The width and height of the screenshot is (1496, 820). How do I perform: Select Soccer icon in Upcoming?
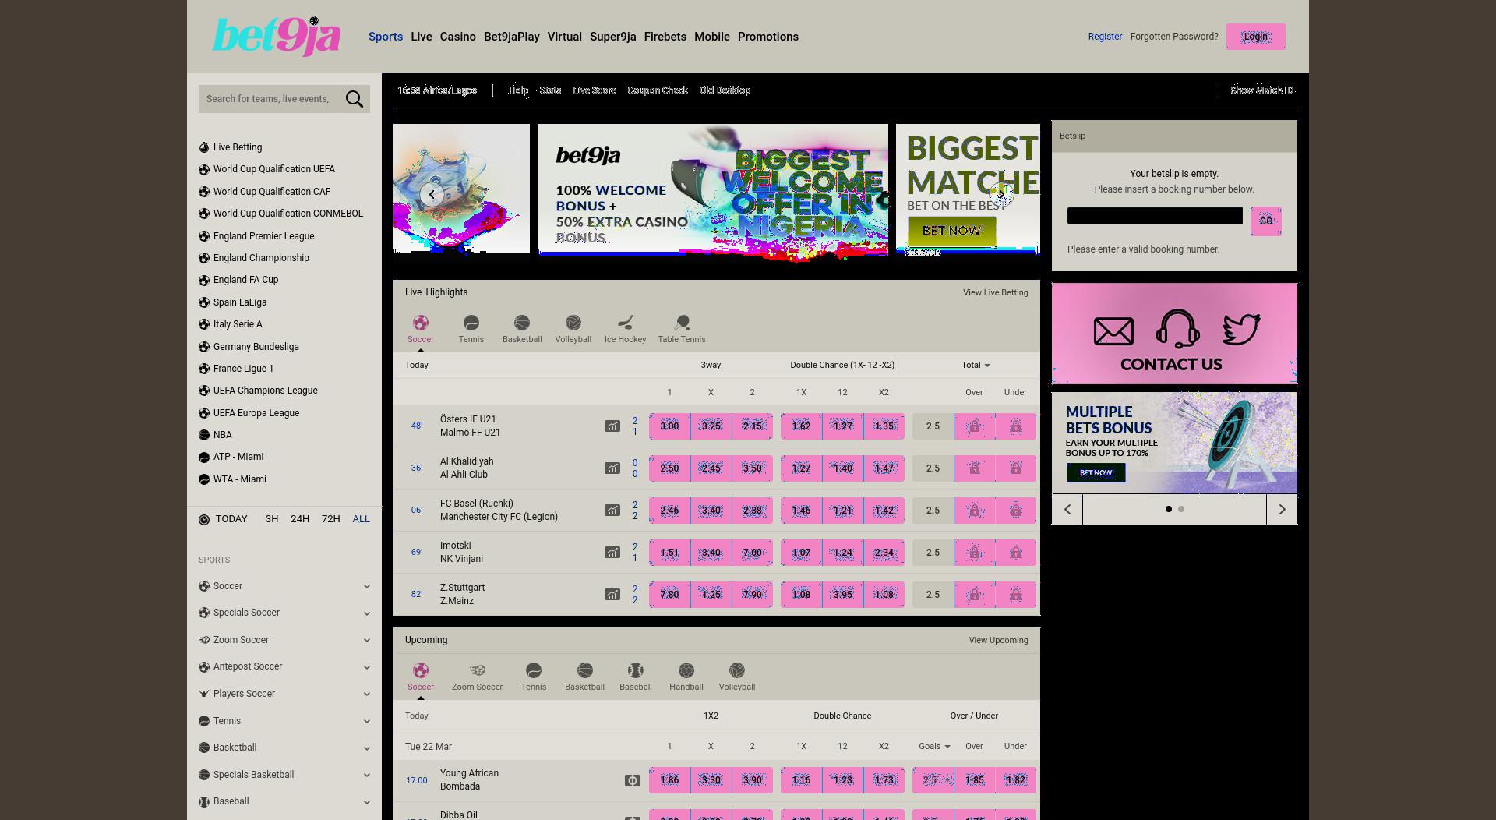tap(421, 670)
